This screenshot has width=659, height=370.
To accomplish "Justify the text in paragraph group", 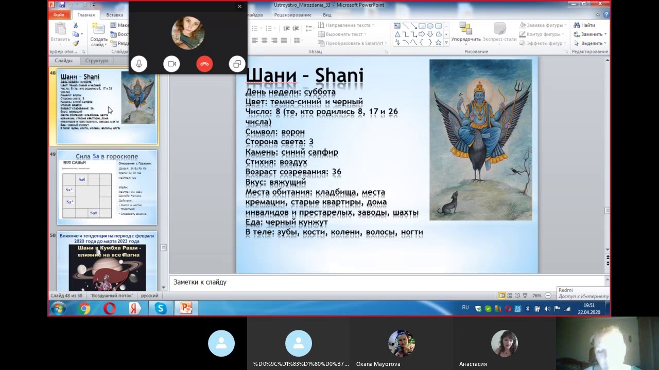I will click(283, 40).
